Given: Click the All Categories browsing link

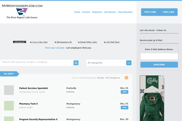Looking at the screenshot, I should click(113, 78).
